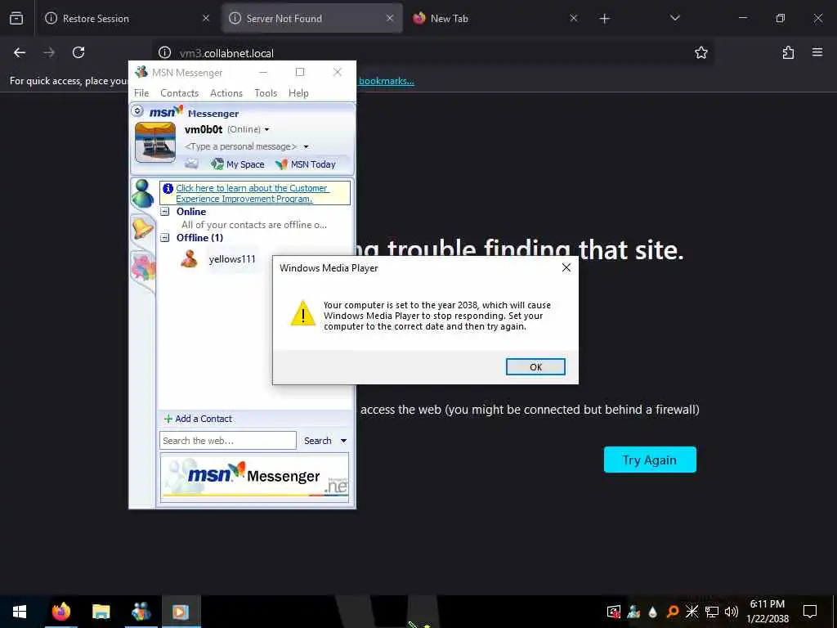
Task: Click yellows111's offline buddy icon
Action: (189, 259)
